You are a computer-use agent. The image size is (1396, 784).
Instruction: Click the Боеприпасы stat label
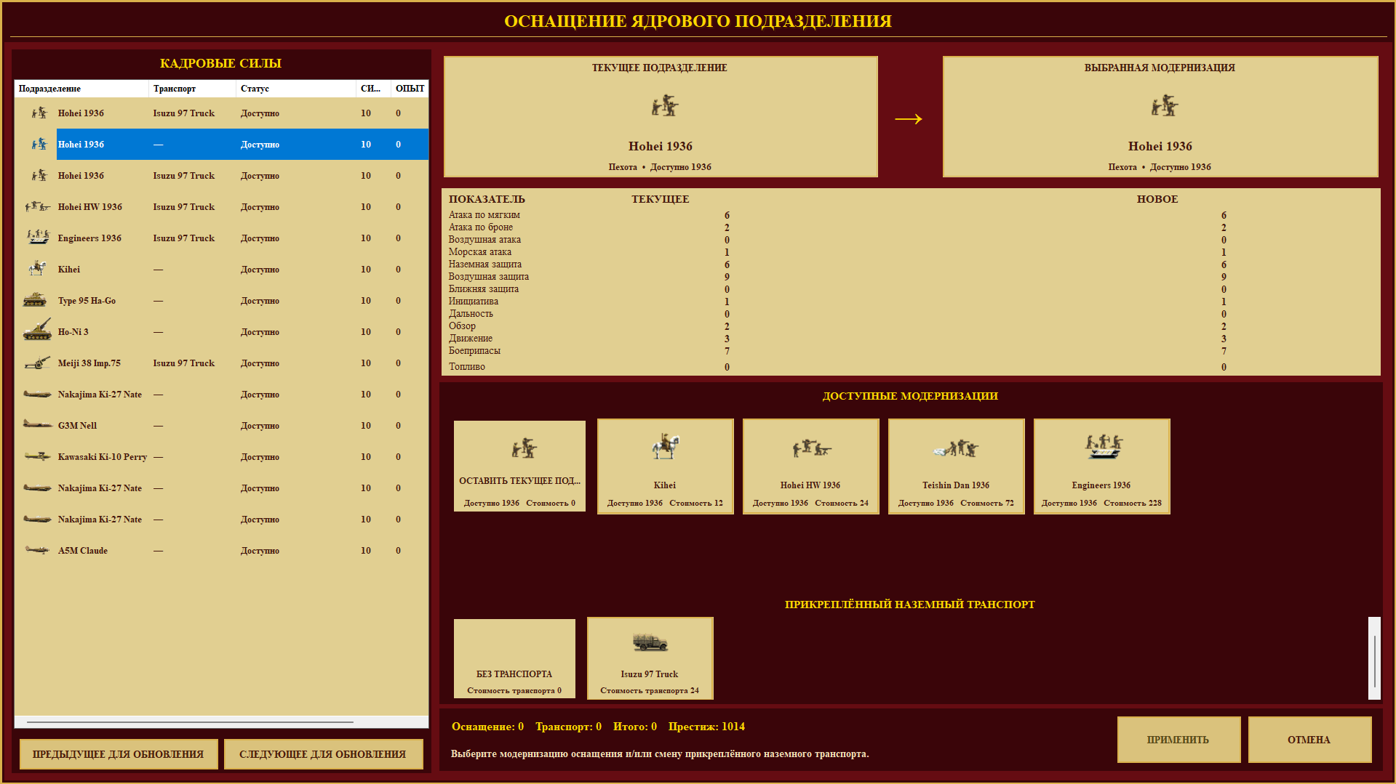(474, 351)
